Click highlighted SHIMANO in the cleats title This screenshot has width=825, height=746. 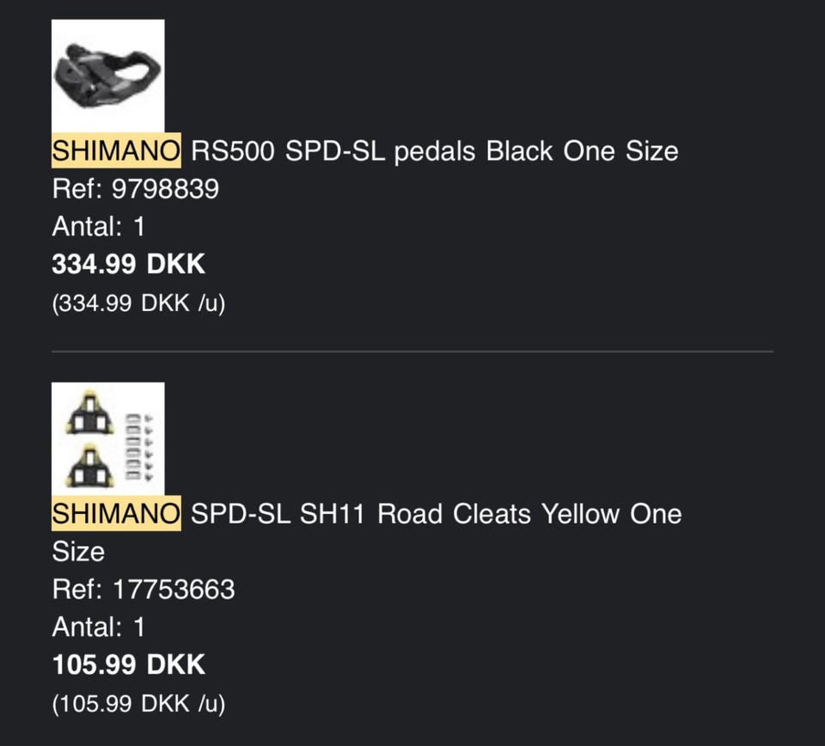pyautogui.click(x=116, y=514)
